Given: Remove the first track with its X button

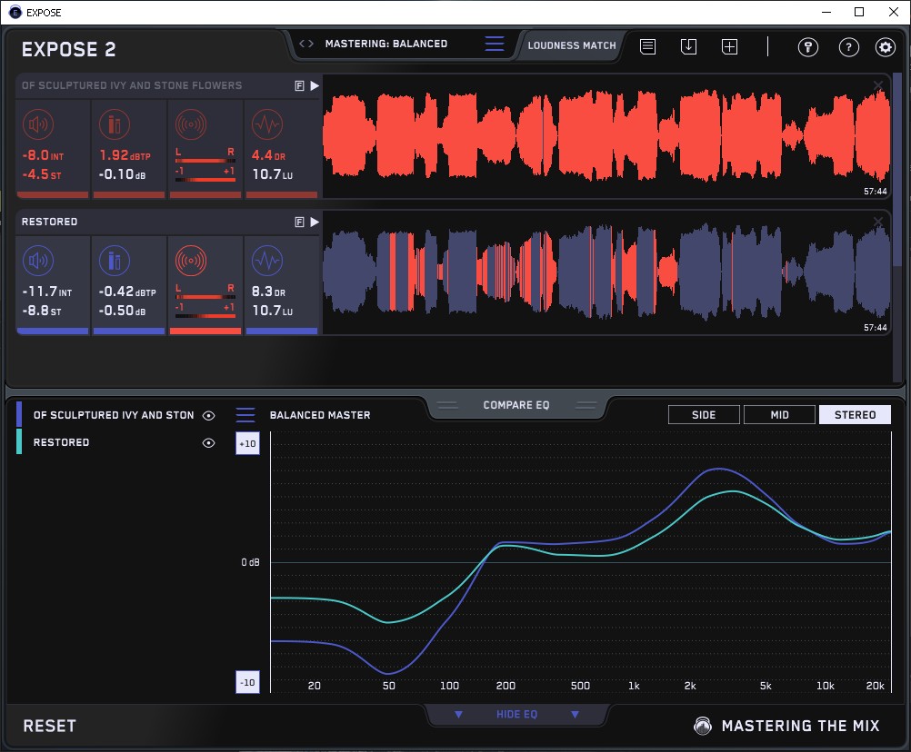Looking at the screenshot, I should [x=878, y=86].
